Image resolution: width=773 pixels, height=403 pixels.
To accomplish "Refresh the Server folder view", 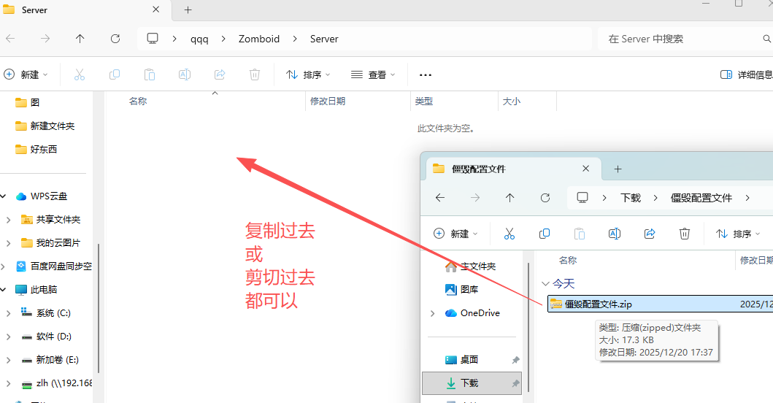I will (x=115, y=39).
